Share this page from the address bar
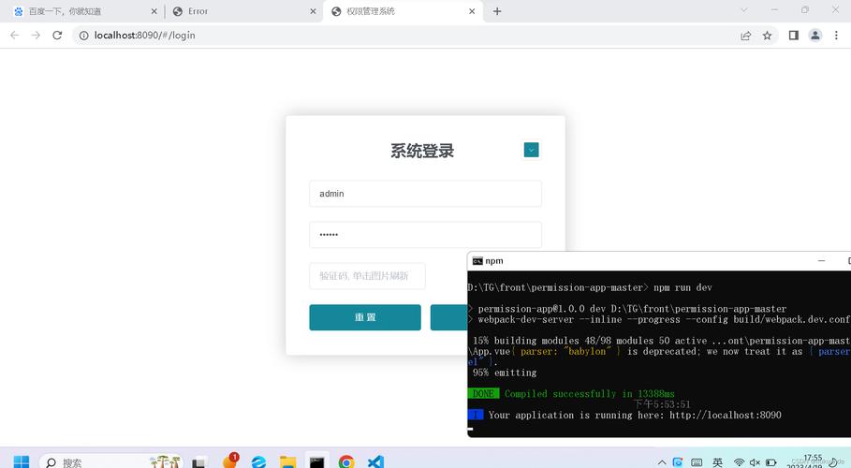Image resolution: width=851 pixels, height=468 pixels. tap(746, 36)
